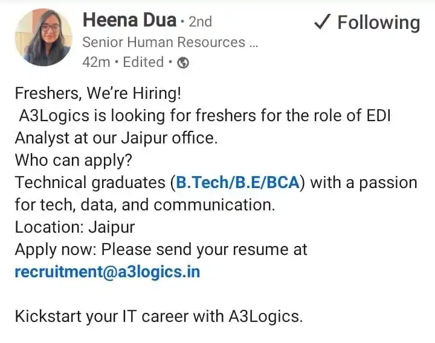Click the 2nd degree connection badge
435x343 pixels.
click(201, 22)
